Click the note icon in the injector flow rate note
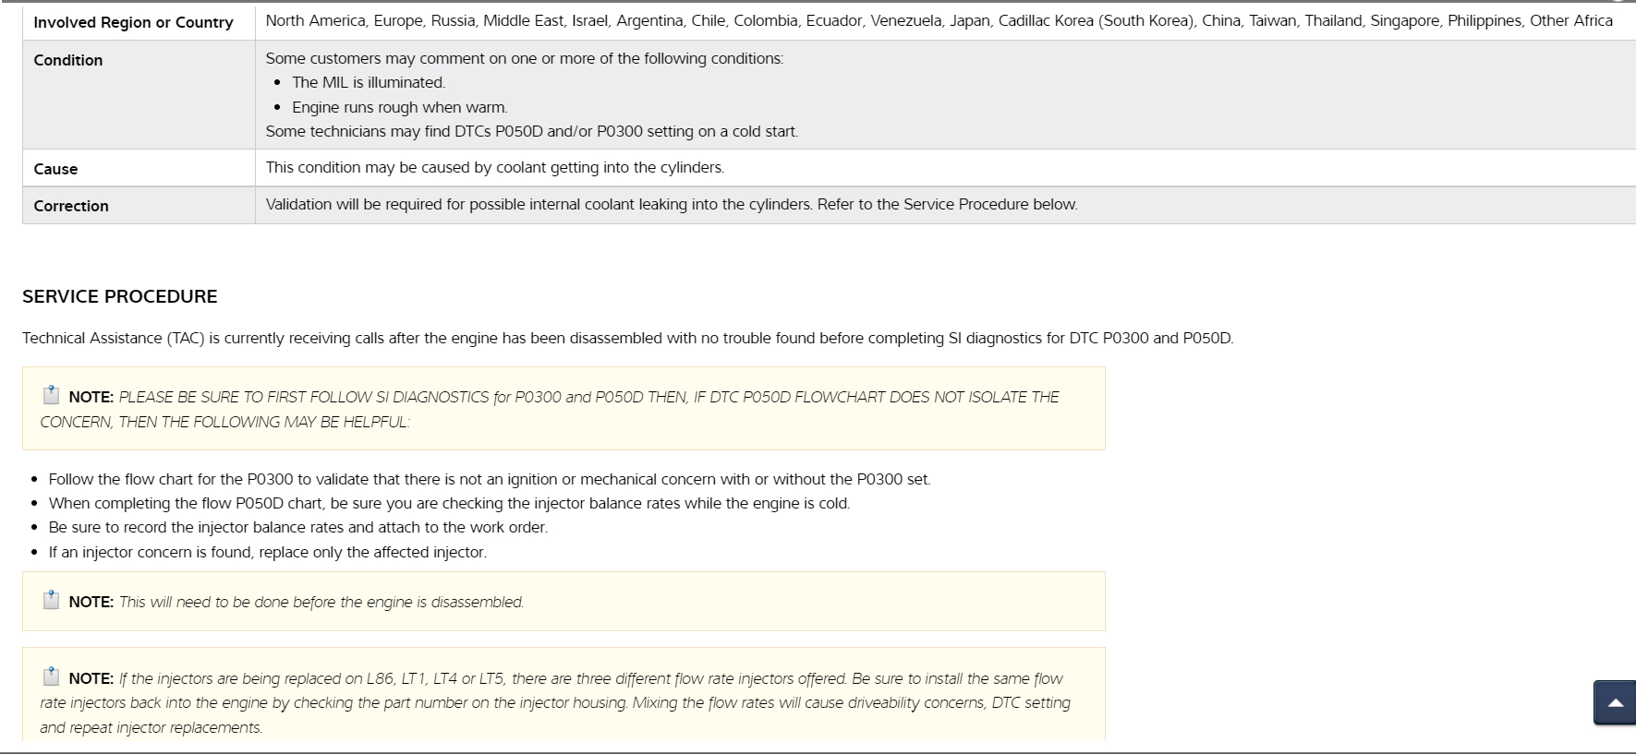1636x754 pixels. click(x=51, y=677)
